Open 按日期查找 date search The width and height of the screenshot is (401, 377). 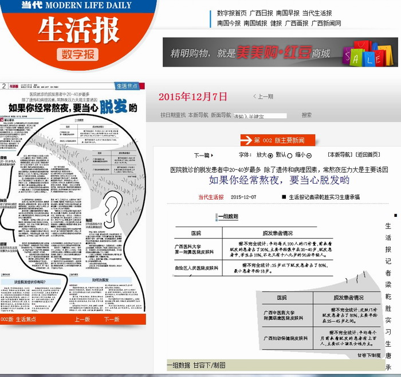coord(173,115)
